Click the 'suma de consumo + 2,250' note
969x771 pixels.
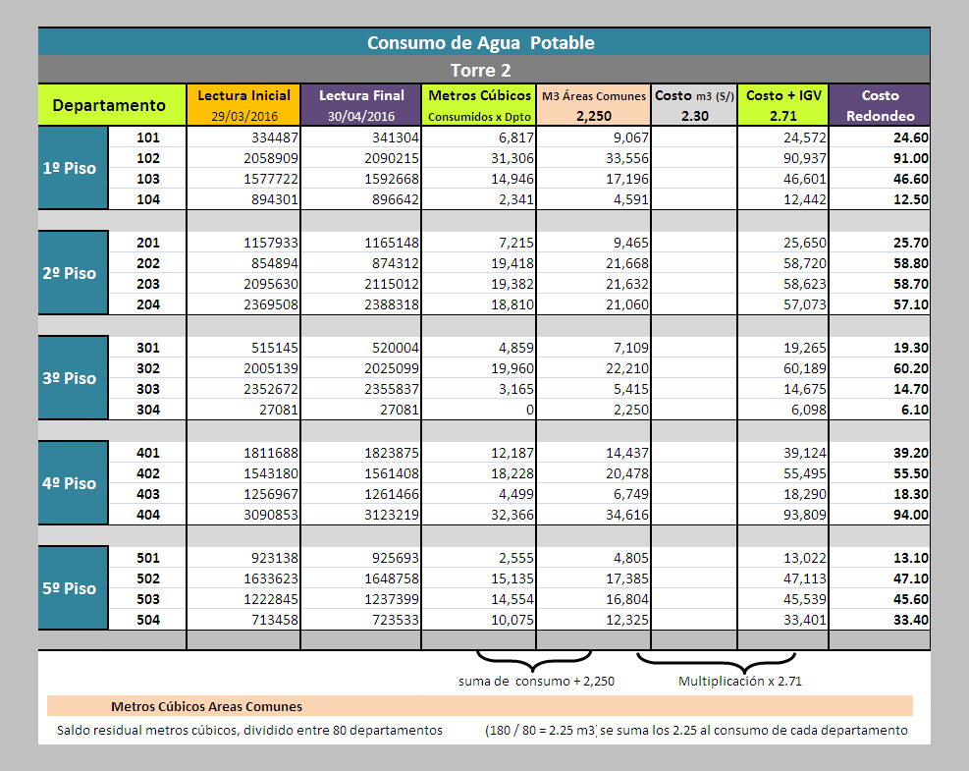coord(536,681)
